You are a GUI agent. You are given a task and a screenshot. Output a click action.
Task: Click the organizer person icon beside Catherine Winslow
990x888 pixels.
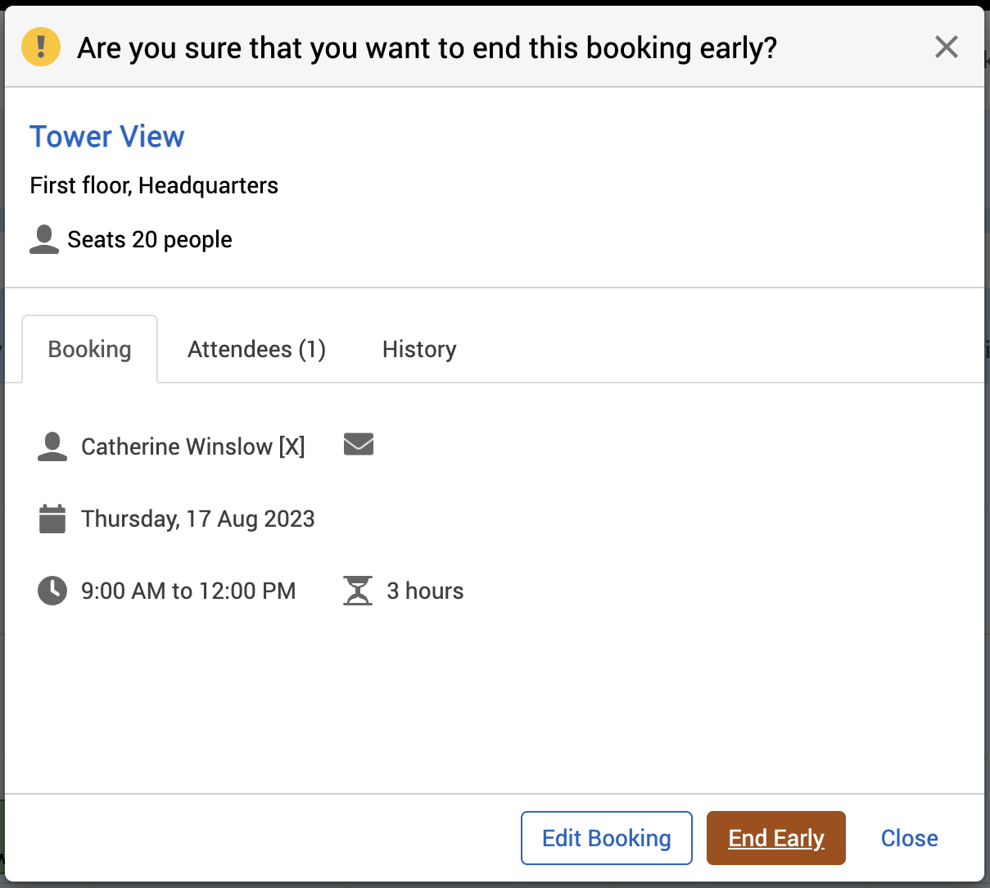tap(52, 446)
